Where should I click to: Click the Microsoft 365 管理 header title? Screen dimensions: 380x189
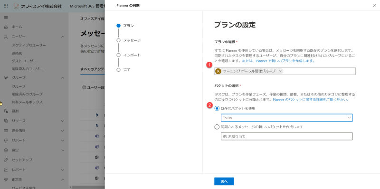pyautogui.click(x=87, y=6)
